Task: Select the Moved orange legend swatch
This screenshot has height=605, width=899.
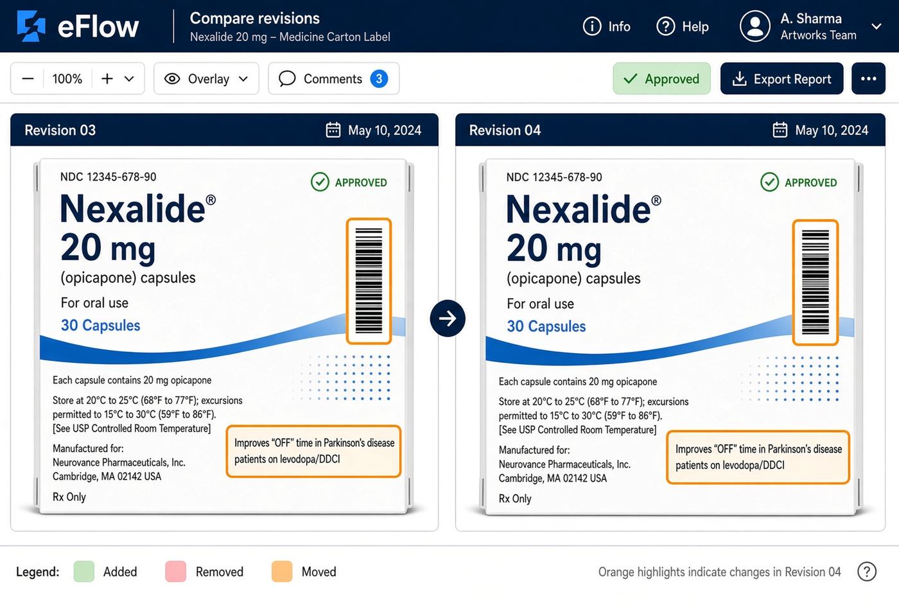Action: [x=282, y=572]
